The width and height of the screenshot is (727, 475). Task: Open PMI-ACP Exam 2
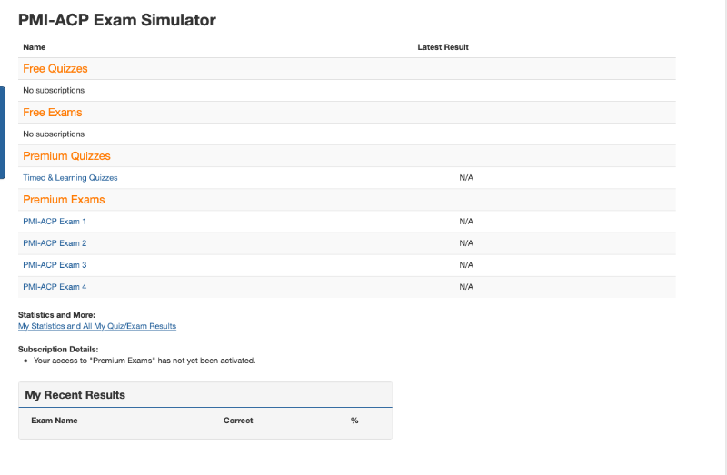[55, 243]
